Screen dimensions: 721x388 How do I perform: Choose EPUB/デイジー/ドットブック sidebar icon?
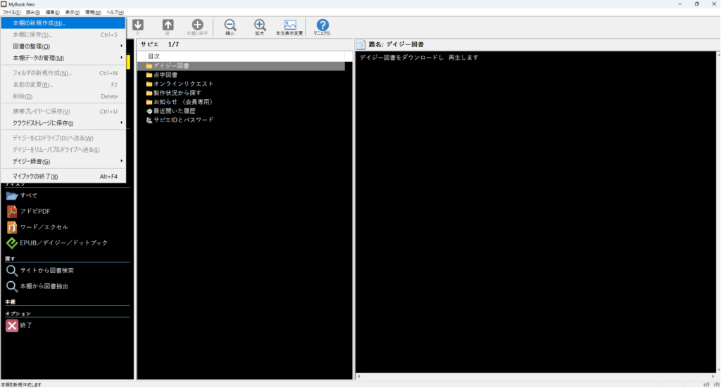click(x=12, y=243)
